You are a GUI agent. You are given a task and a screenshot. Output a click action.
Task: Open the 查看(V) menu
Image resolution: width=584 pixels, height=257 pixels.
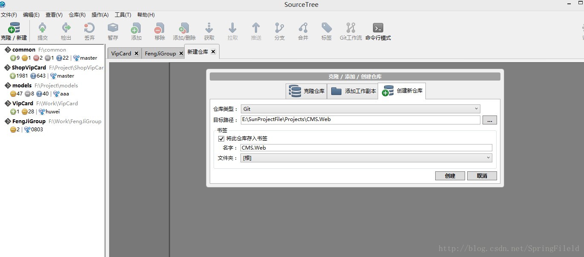click(x=54, y=14)
